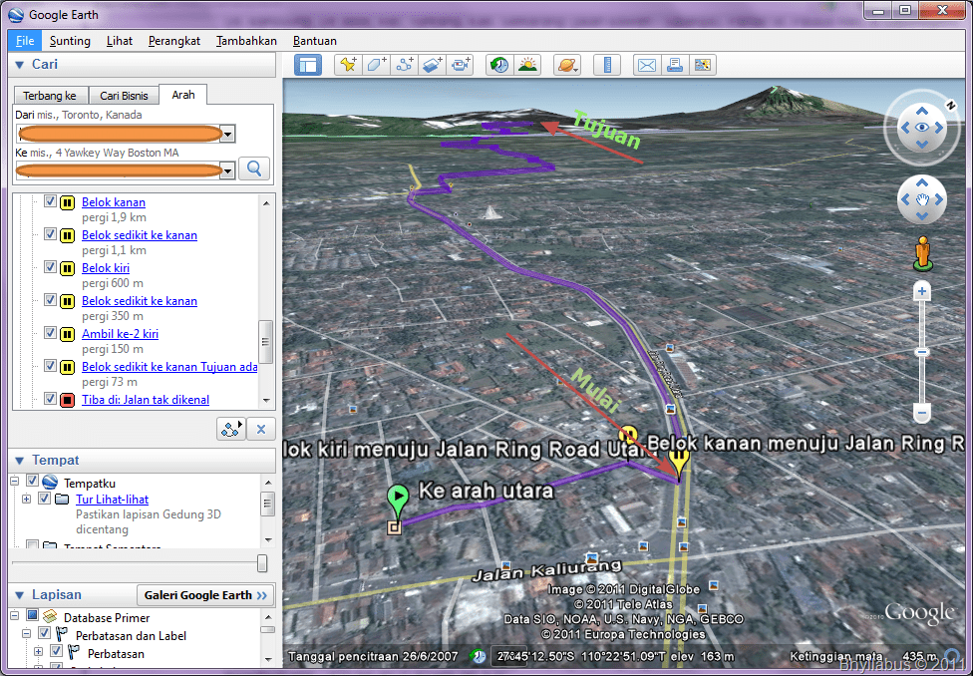Screen dimensions: 973x676
Task: Uncheck the Perbatasan layer checkbox
Action: pos(56,651)
